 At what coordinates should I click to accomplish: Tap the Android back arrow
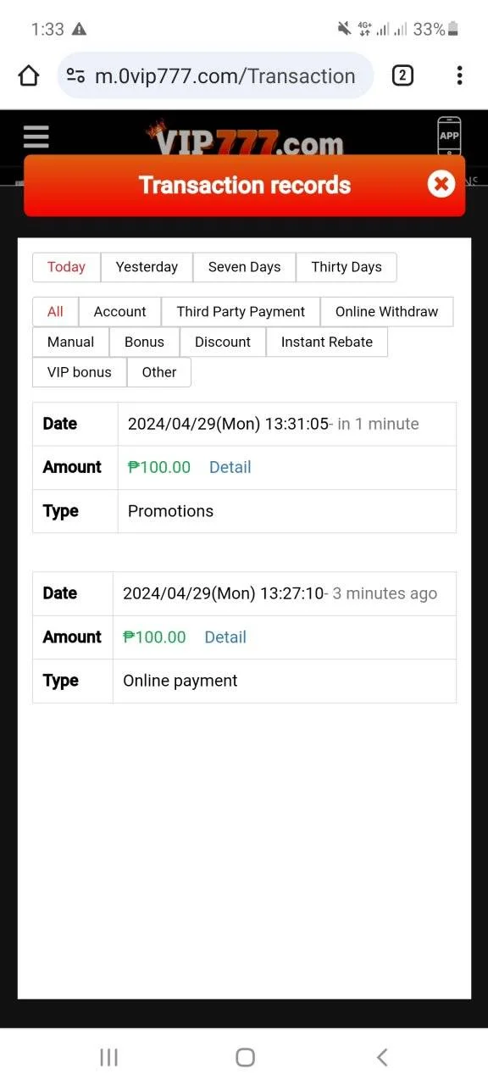pyautogui.click(x=382, y=1057)
